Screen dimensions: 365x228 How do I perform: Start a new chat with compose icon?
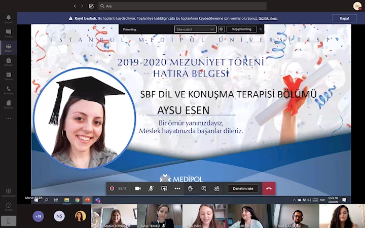coord(91,6)
